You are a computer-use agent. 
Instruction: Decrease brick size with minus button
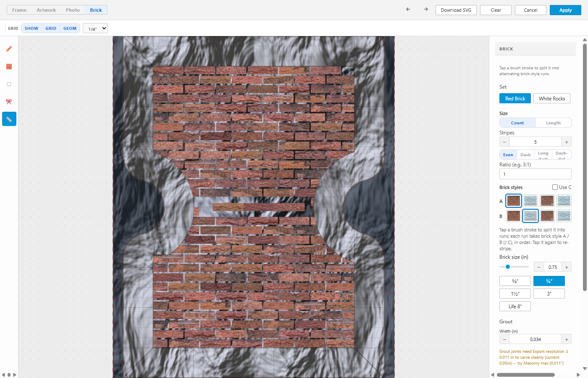(539, 267)
